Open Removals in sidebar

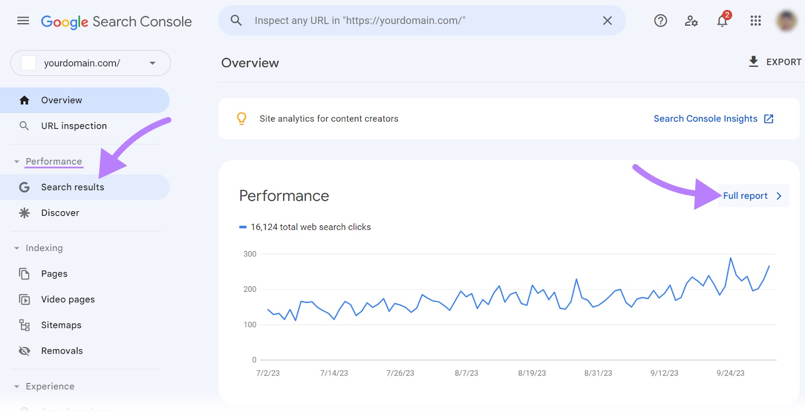[85, 351]
